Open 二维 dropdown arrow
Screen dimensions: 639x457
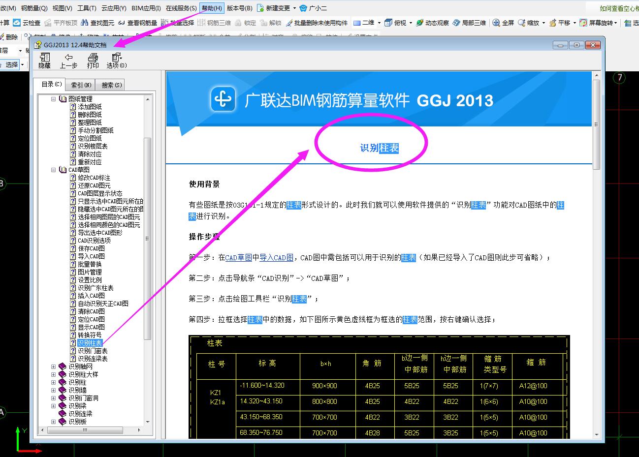[379, 23]
